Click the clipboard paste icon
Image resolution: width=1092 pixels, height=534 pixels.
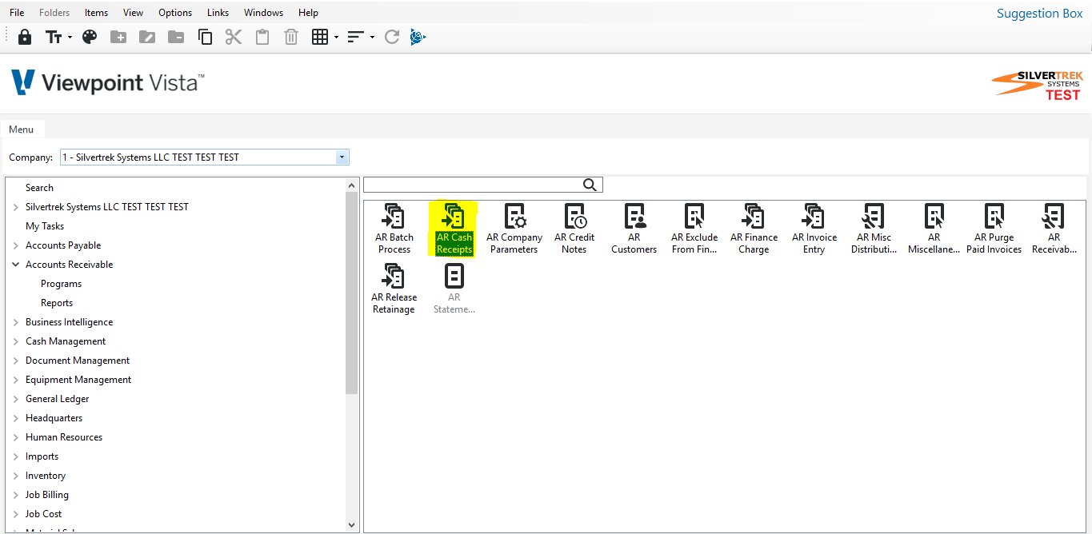(262, 37)
